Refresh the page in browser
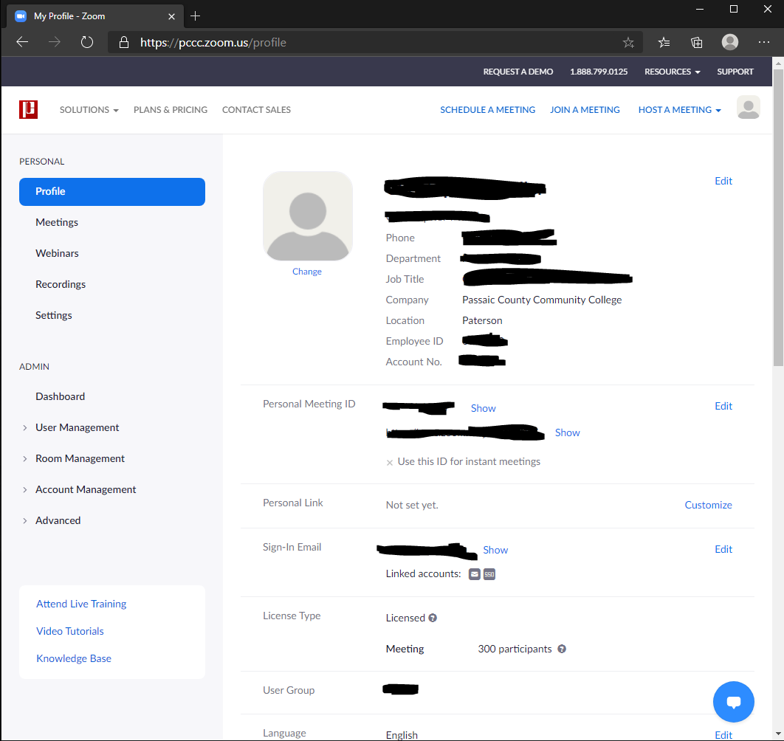 click(87, 43)
